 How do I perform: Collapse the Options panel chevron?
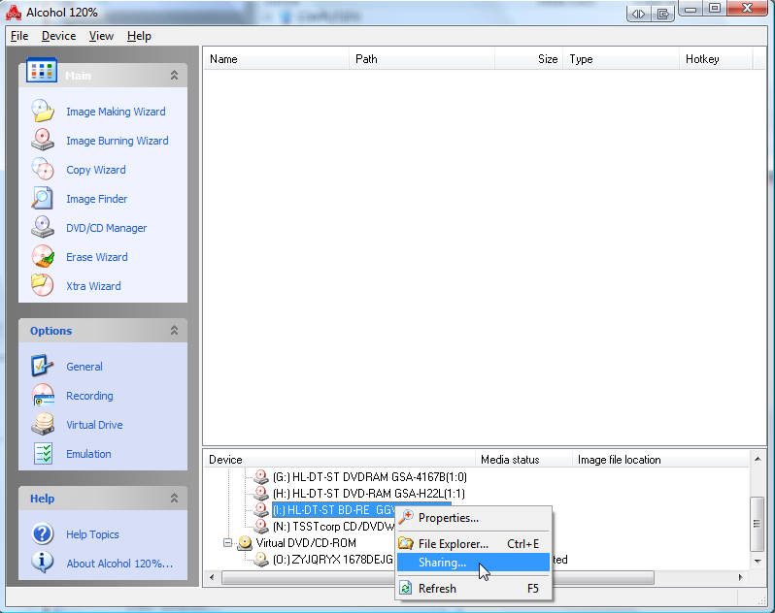[175, 330]
